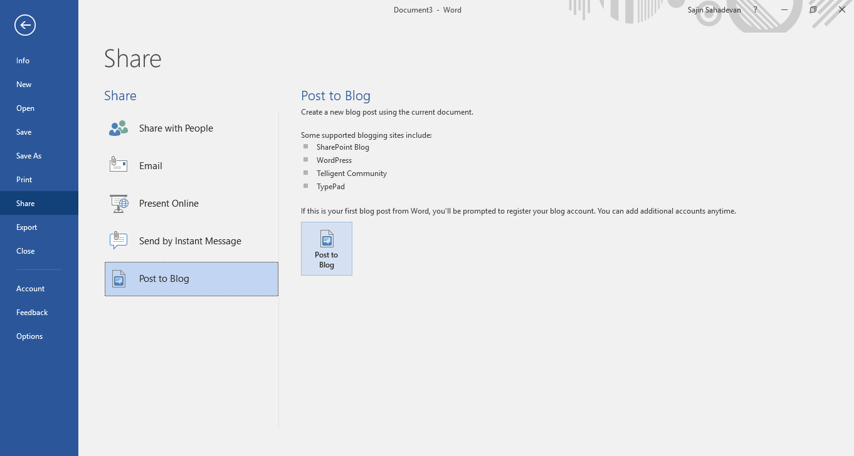Click the SharePoint Blog list entry
The height and width of the screenshot is (456, 854).
pyautogui.click(x=342, y=147)
